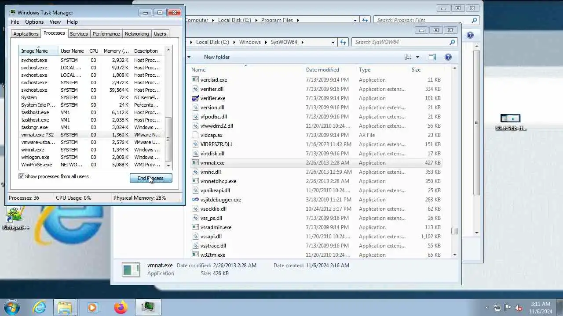Viewport: 563px width, 316px height.
Task: Toggle the preview pane icon in Explorer
Action: tap(432, 57)
